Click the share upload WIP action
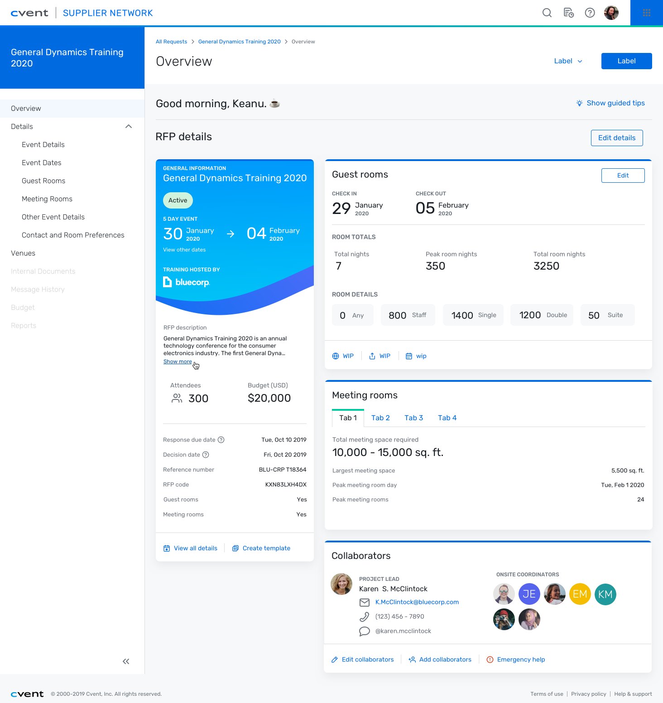663x703 pixels. 380,356
